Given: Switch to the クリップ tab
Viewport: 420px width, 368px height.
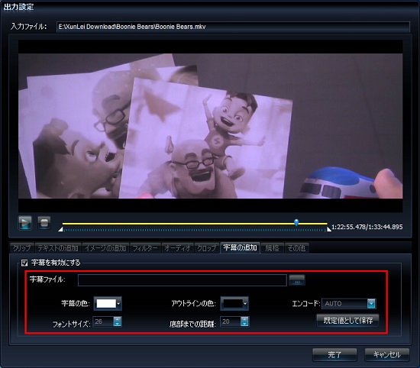Looking at the screenshot, I should (22, 248).
